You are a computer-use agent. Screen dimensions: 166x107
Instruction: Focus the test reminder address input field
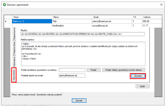pos(72,70)
